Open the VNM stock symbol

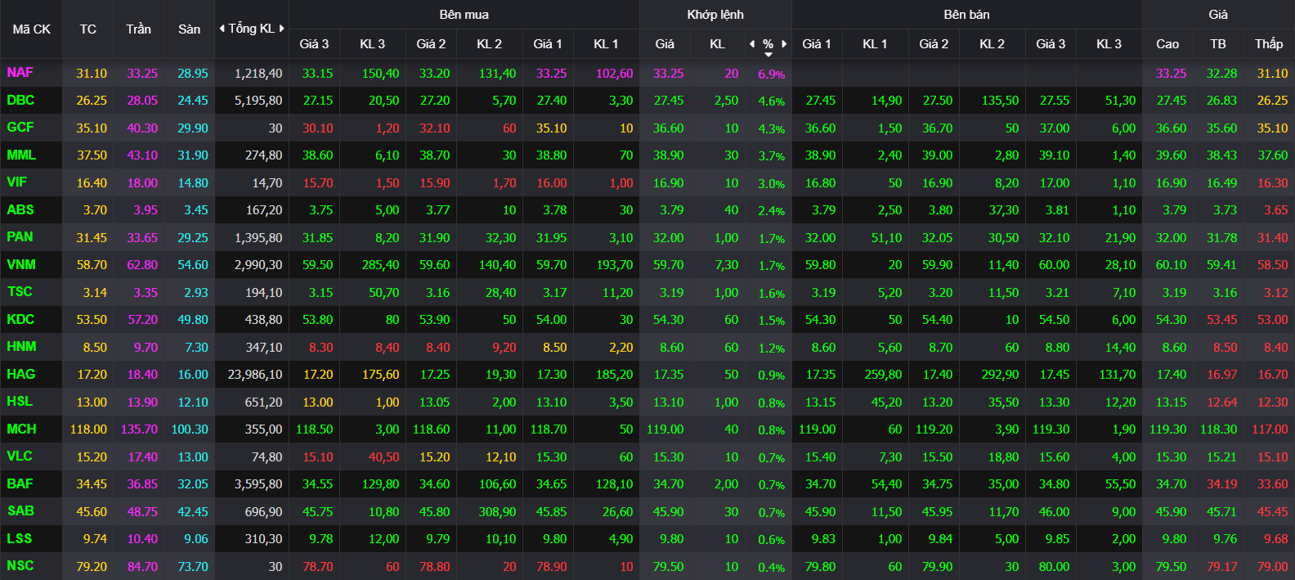21,264
